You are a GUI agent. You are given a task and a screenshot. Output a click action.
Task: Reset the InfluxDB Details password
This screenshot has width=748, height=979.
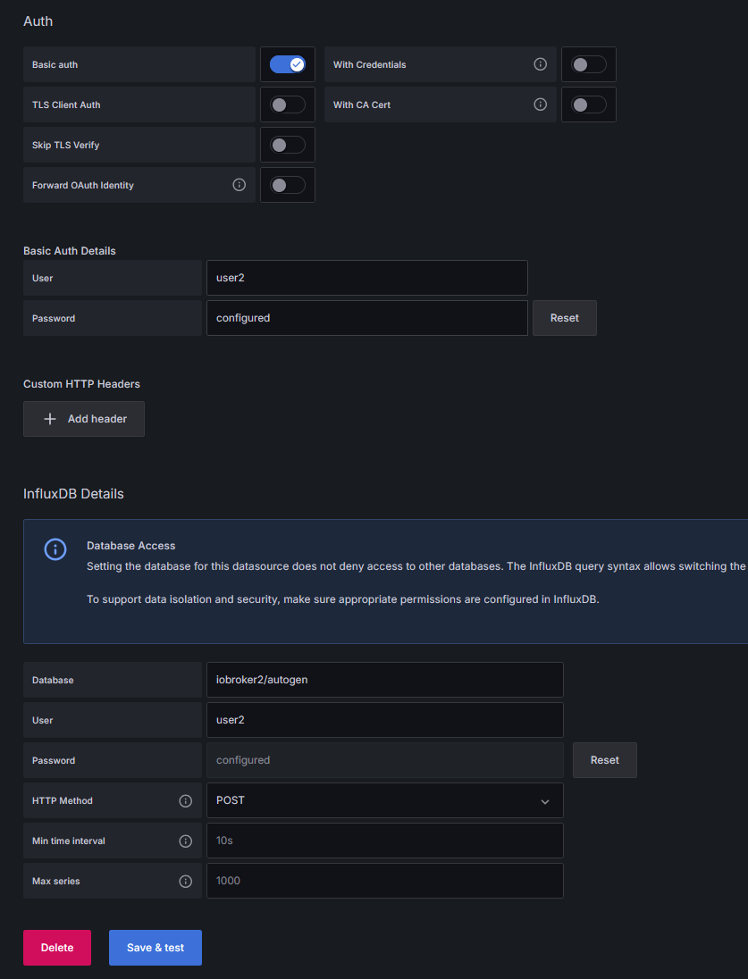(x=605, y=760)
